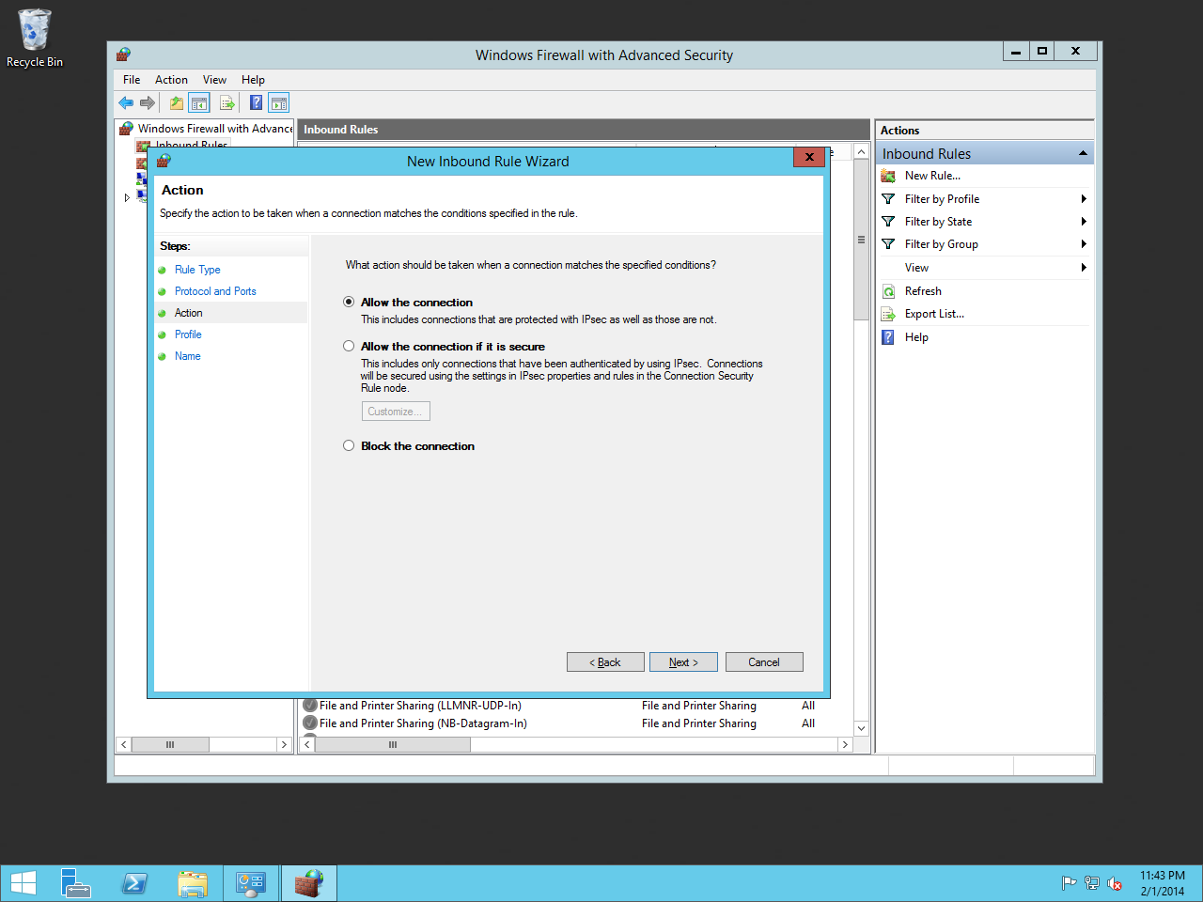
Task: Click the blue Help toolbar icon
Action: [x=256, y=103]
